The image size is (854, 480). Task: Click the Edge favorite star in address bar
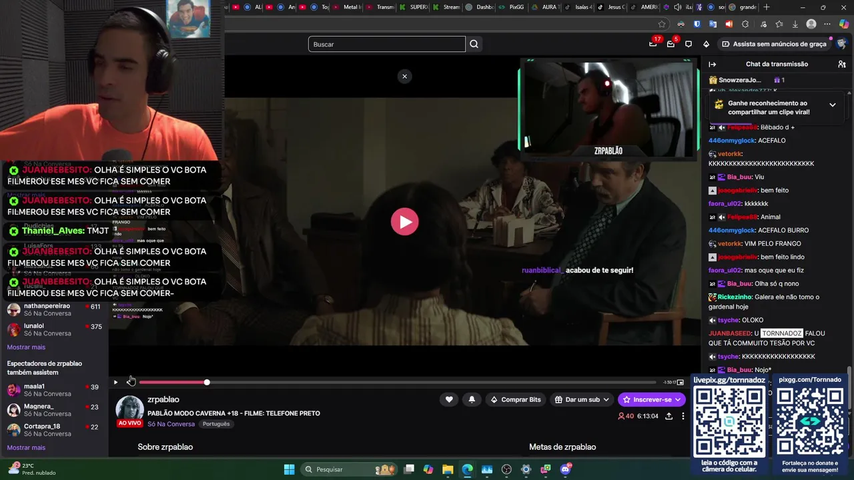coord(662,24)
